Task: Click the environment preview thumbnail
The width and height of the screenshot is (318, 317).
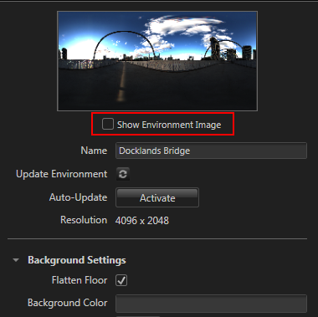Action: pyautogui.click(x=157, y=61)
